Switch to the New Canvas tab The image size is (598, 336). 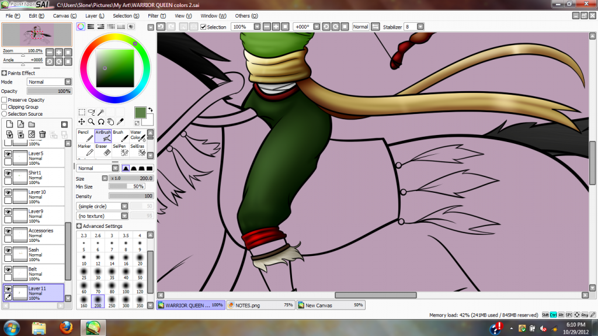click(x=331, y=305)
